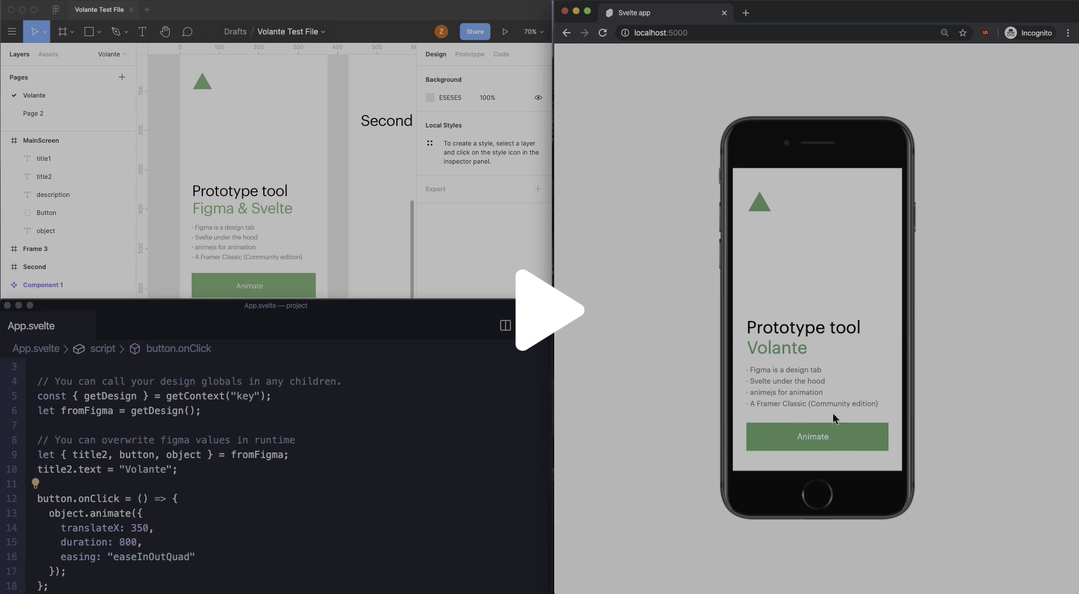Select the Text tool in Figma
Viewport: 1079px width, 594px height.
[x=142, y=32]
